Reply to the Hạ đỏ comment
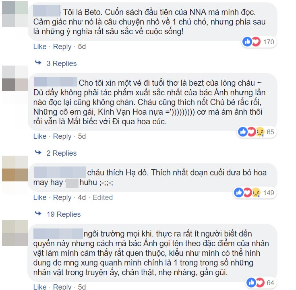The height and width of the screenshot is (290, 296). pyautogui.click(x=62, y=197)
